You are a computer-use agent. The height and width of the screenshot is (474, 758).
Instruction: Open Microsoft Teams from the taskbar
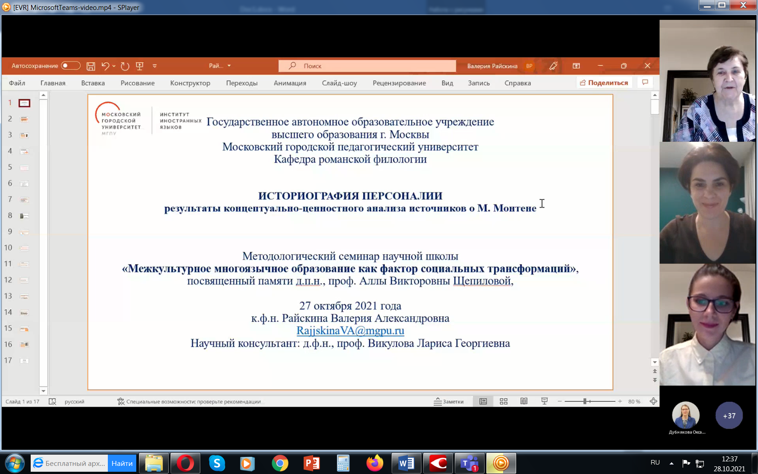pyautogui.click(x=469, y=463)
